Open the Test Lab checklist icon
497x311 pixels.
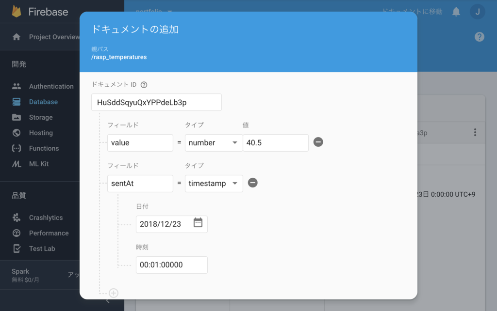coord(17,249)
